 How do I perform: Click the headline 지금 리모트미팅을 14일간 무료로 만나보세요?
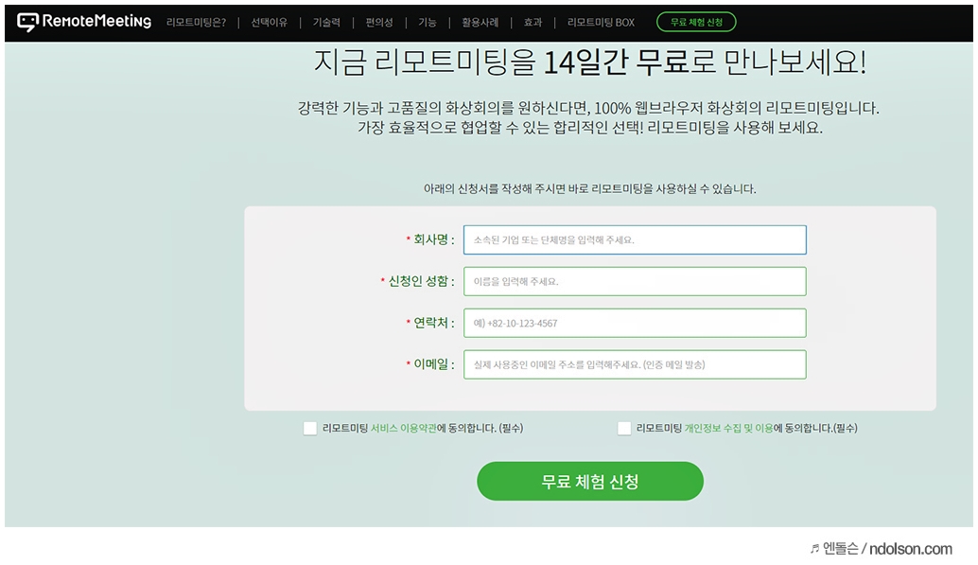pos(589,62)
